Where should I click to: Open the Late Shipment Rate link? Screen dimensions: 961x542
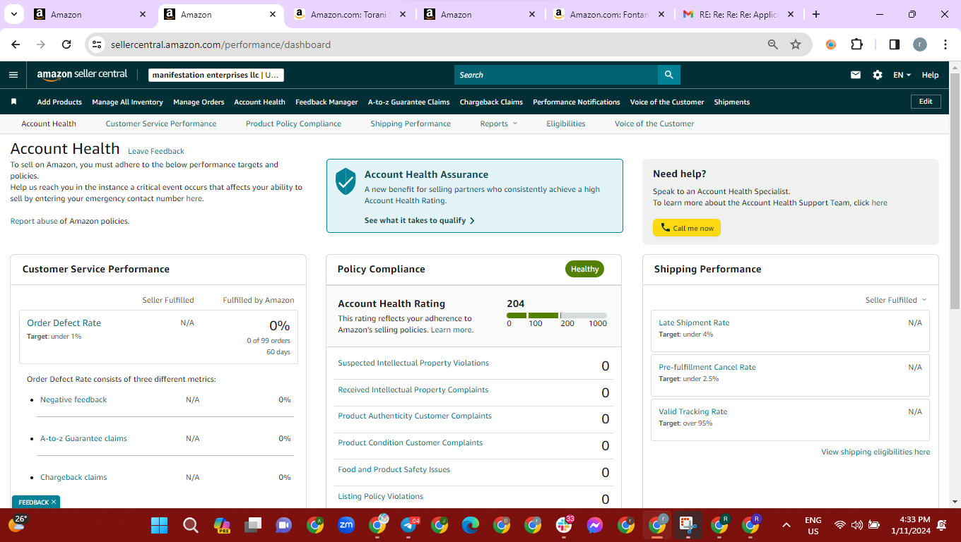pyautogui.click(x=694, y=323)
